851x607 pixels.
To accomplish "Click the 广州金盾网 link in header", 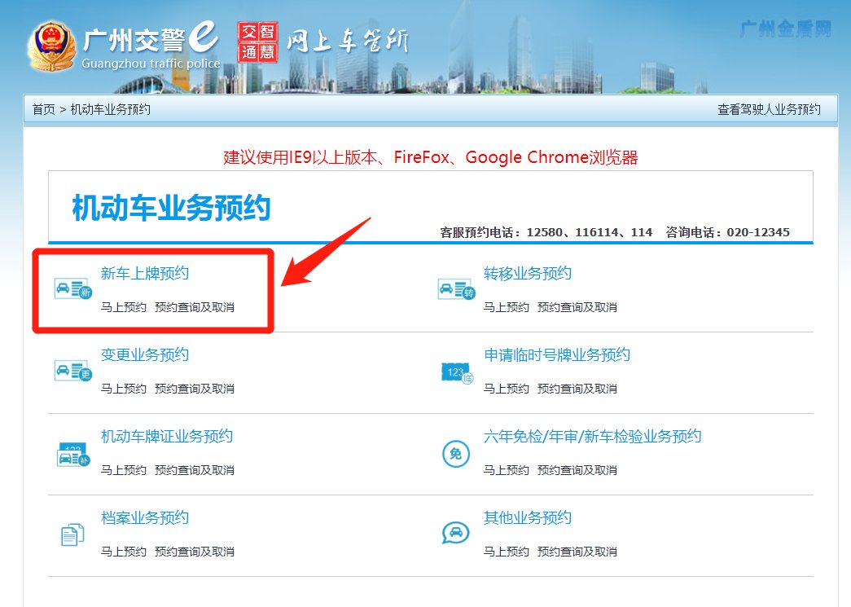I will [785, 30].
